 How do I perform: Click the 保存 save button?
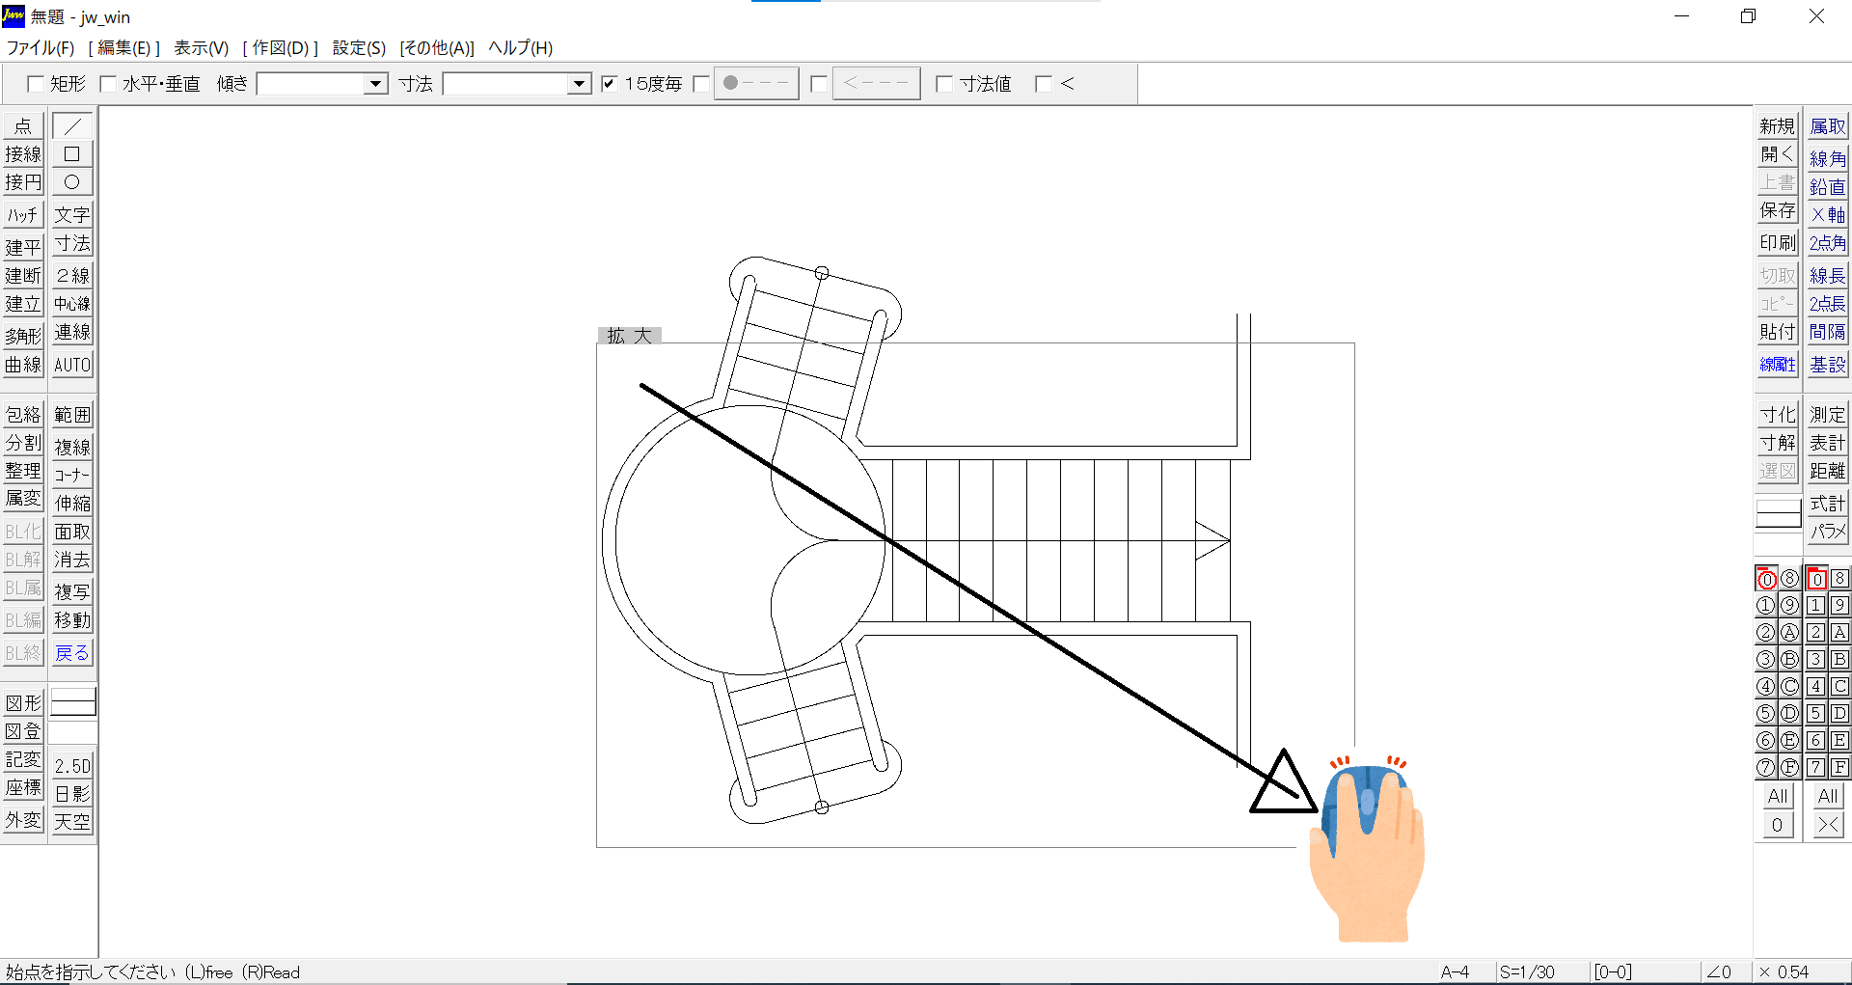point(1777,210)
